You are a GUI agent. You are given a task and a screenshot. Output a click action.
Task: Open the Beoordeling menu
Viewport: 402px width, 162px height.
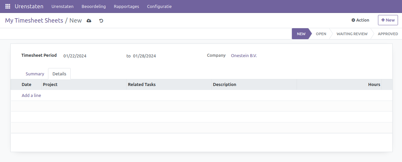click(x=93, y=6)
